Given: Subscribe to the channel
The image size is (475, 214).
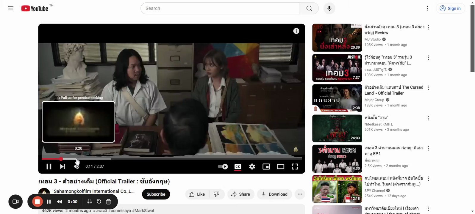Looking at the screenshot, I should [156, 194].
